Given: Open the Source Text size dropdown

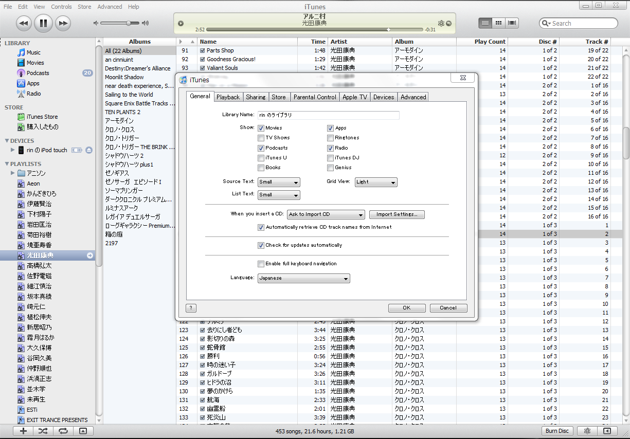Looking at the screenshot, I should 279,182.
